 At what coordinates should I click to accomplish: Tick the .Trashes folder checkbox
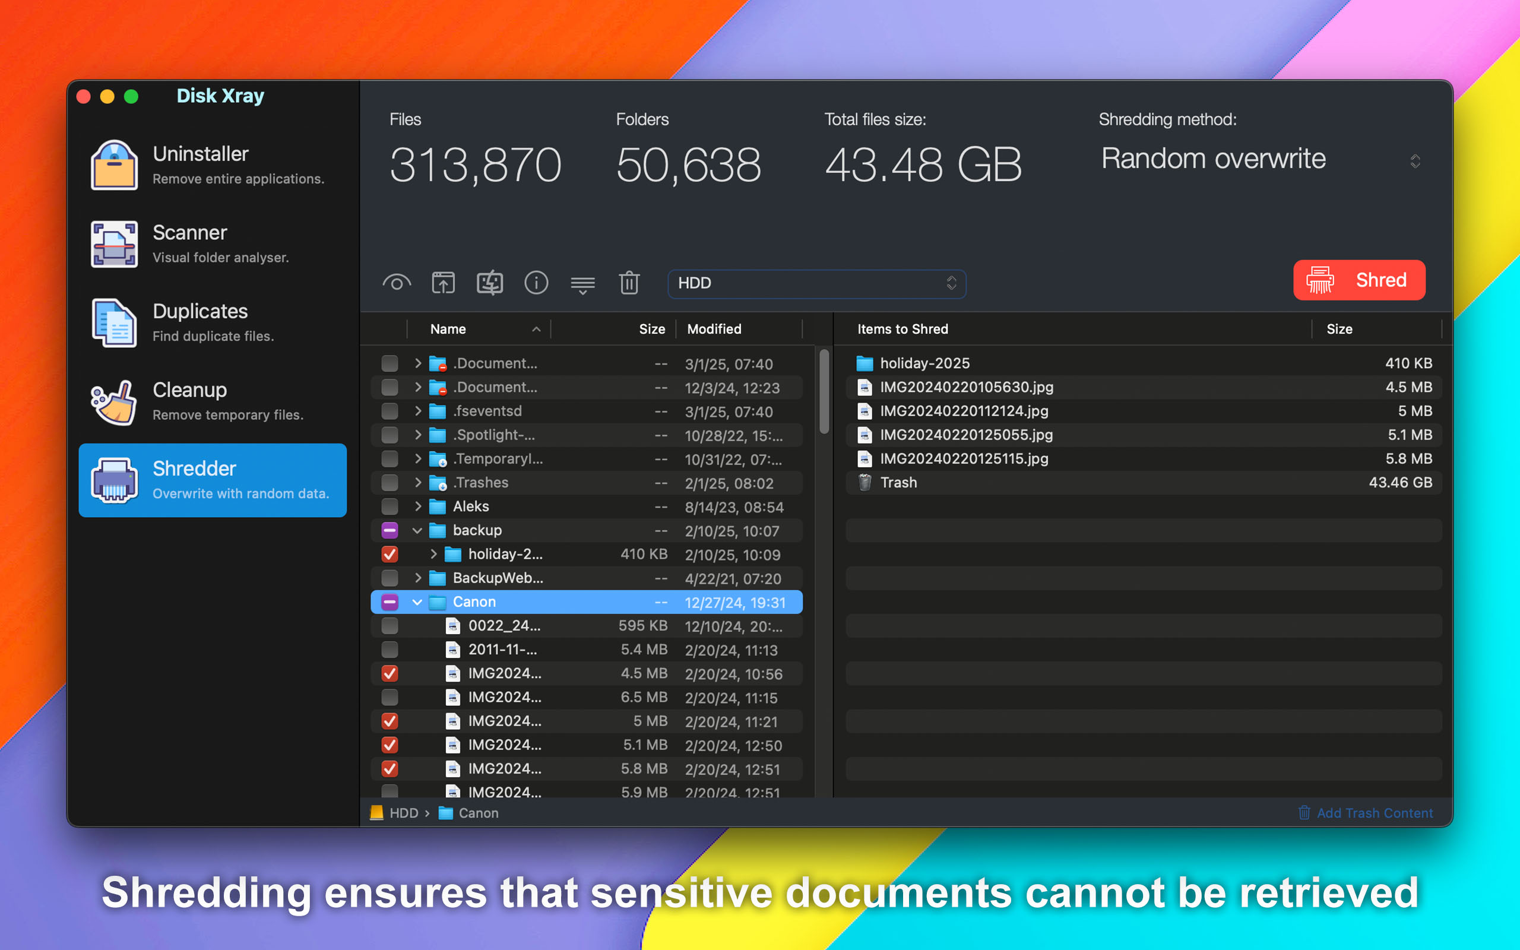click(x=389, y=483)
